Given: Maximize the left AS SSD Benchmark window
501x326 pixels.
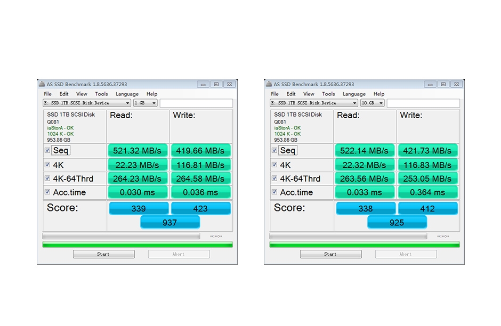Looking at the screenshot, I should point(216,84).
